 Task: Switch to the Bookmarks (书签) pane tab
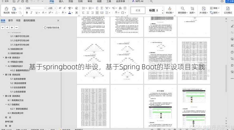(18, 20)
